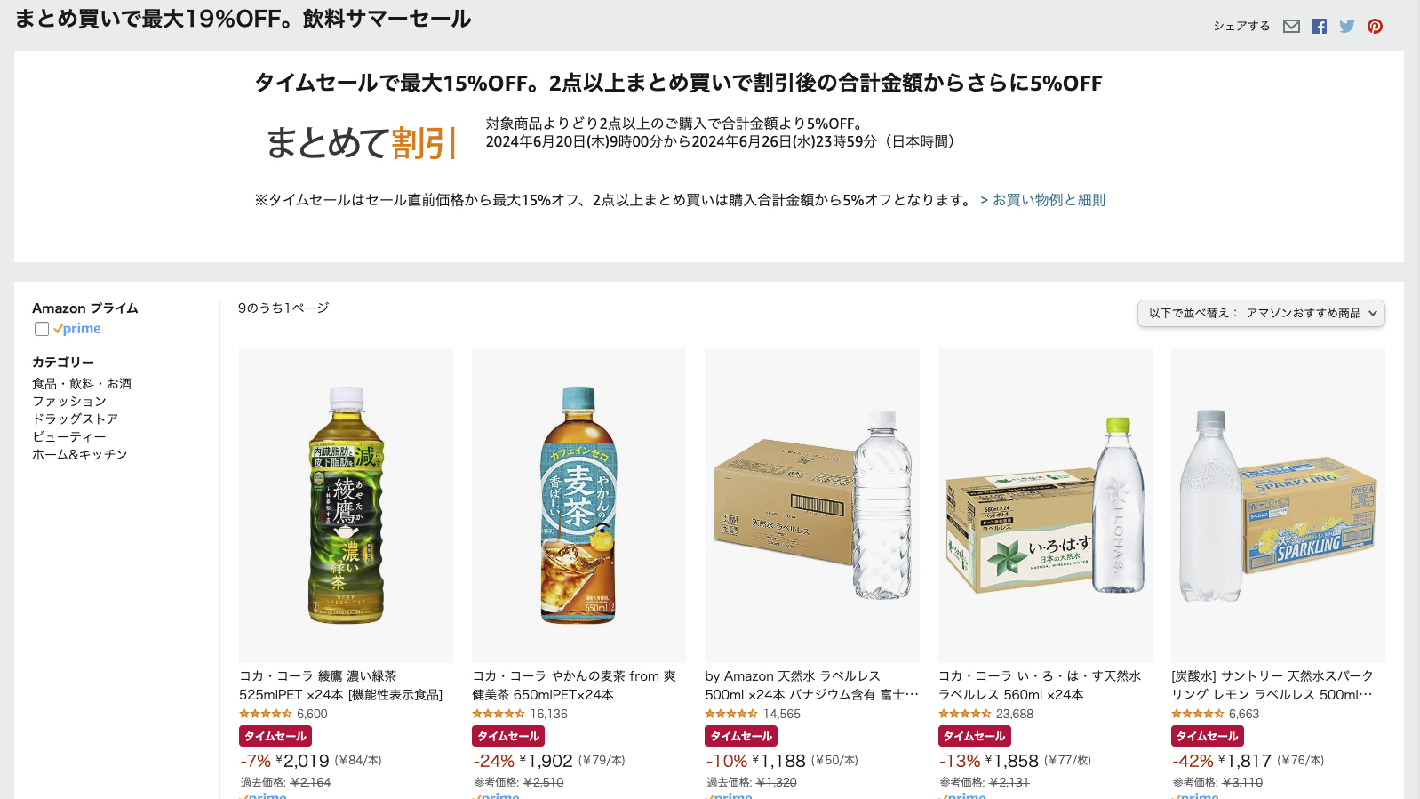Share on Twitter icon
1420x799 pixels.
click(1347, 27)
